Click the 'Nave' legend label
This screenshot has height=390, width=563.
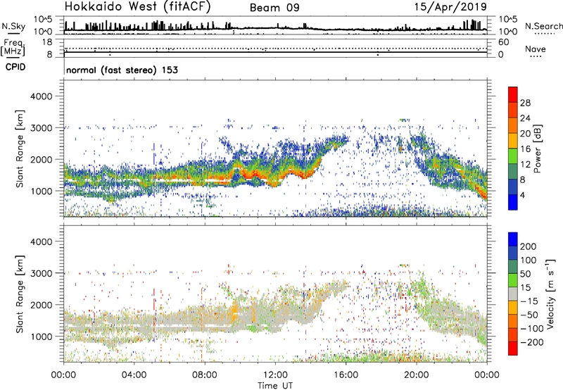pos(535,49)
